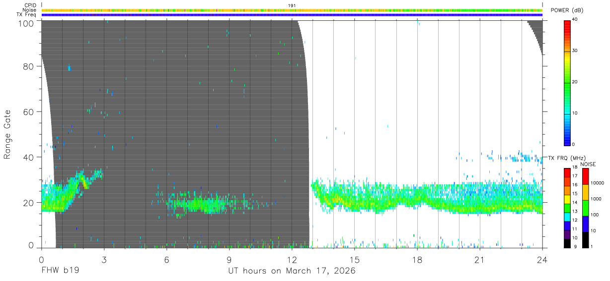Click the 10 tick on the TX FRQ scale
Screen dimensions: 610x281
pyautogui.click(x=575, y=238)
